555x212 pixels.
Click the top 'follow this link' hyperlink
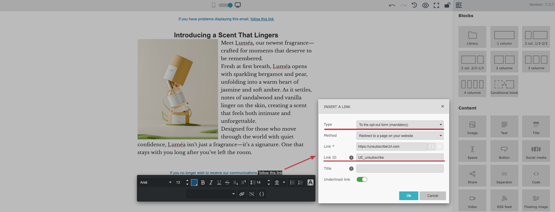click(x=262, y=19)
